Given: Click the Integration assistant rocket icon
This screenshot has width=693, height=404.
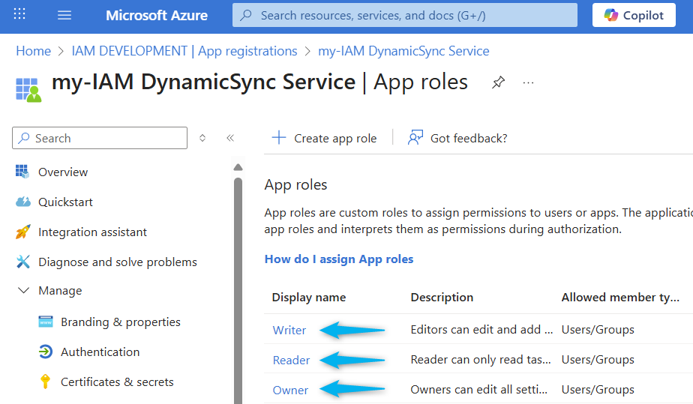Looking at the screenshot, I should click(23, 232).
